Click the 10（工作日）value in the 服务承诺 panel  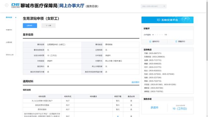(x=180, y=109)
